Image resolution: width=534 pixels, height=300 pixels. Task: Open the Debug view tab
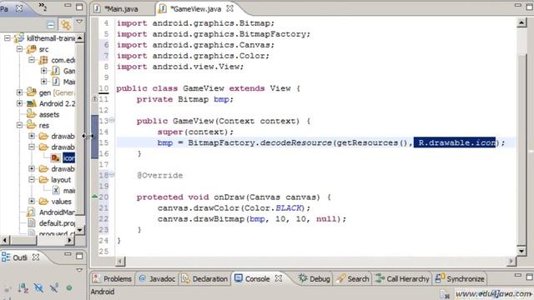pos(315,279)
